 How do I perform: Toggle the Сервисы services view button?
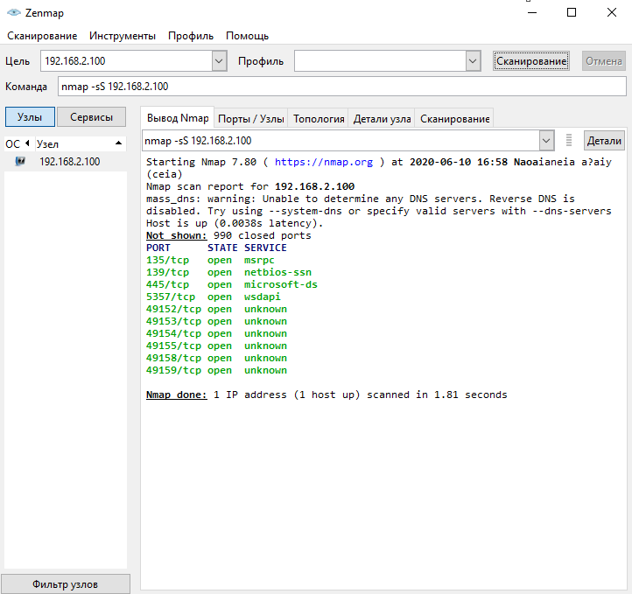[x=92, y=116]
